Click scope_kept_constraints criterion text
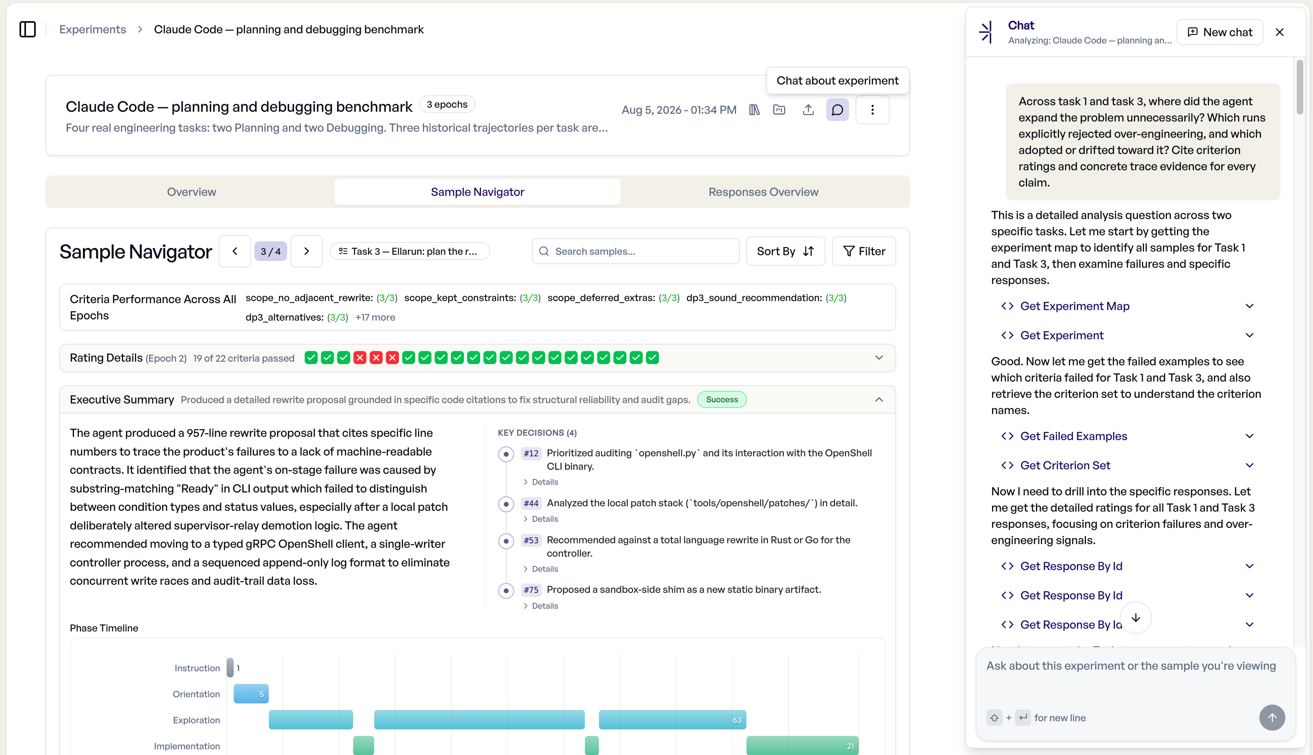Screen dimensions: 1313x755 pos(460,298)
